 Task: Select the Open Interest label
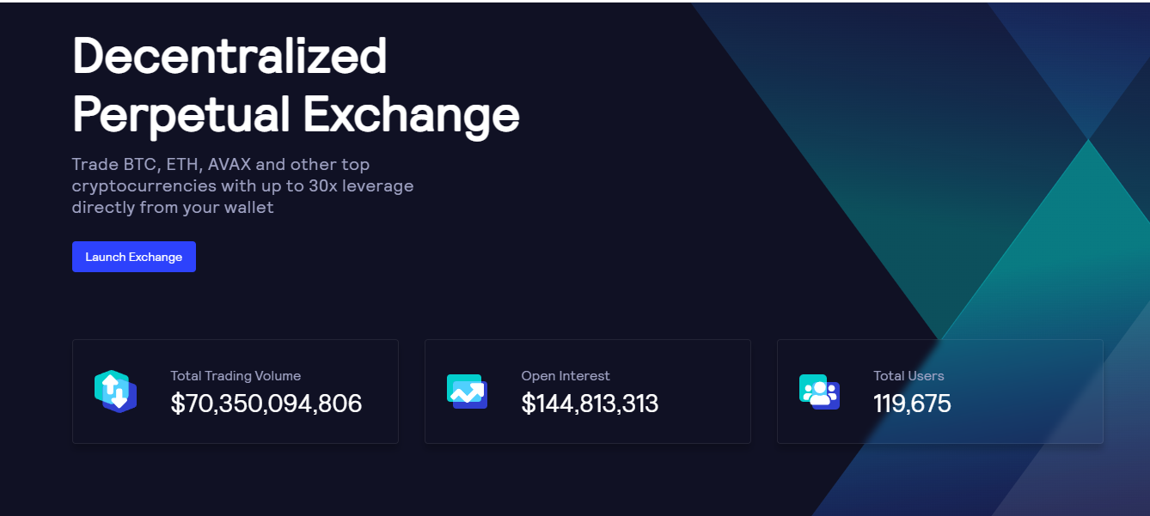(x=566, y=376)
